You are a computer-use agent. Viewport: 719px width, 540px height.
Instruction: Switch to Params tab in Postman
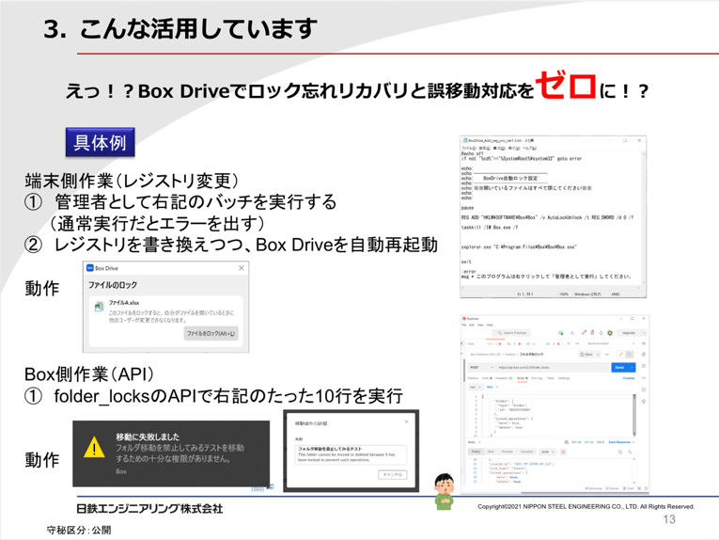tap(473, 378)
